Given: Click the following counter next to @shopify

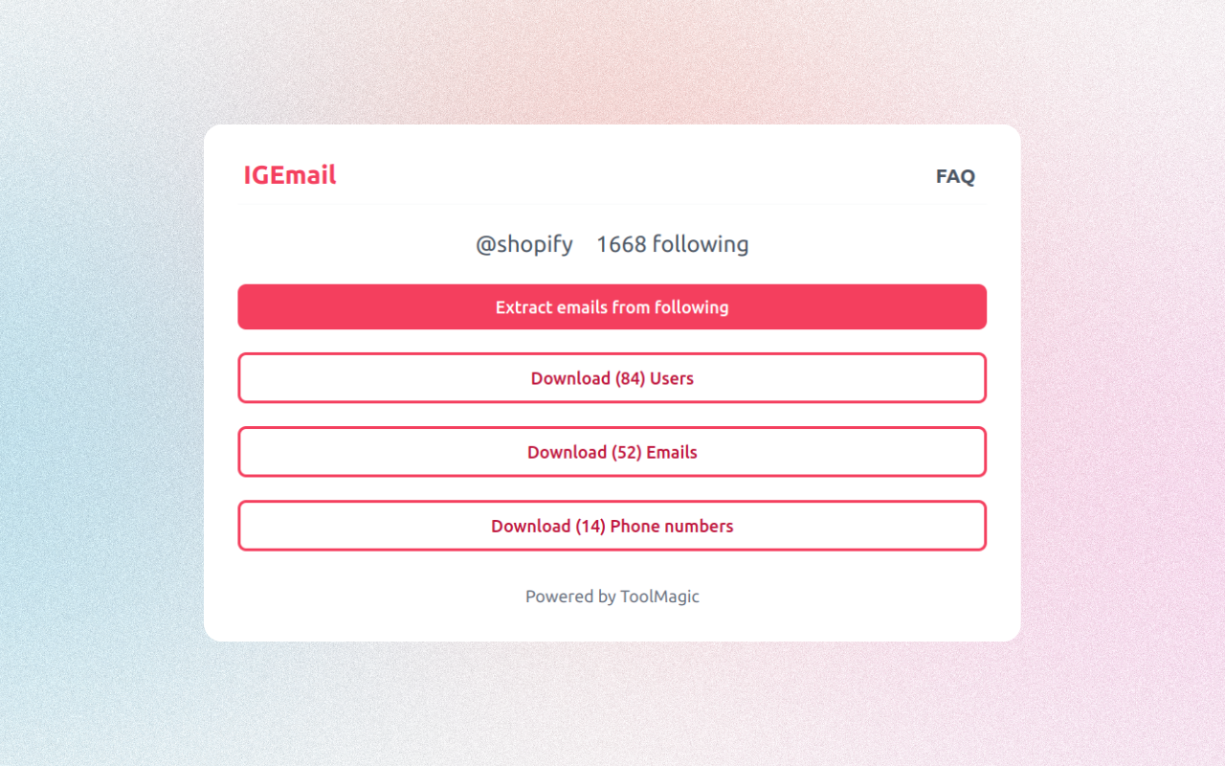Looking at the screenshot, I should [672, 244].
